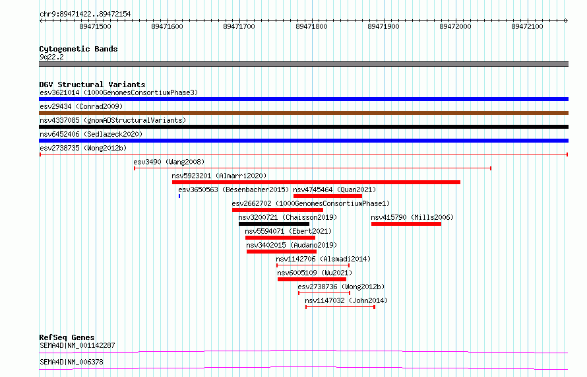Click ruler position label 89471600
The width and height of the screenshot is (587, 377).
[x=167, y=26]
